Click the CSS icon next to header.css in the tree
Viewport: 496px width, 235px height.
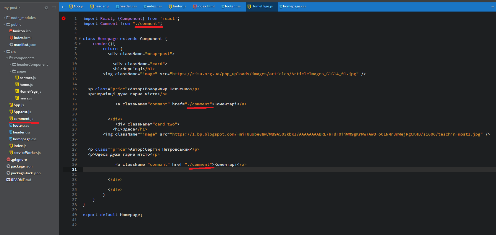[11, 132]
